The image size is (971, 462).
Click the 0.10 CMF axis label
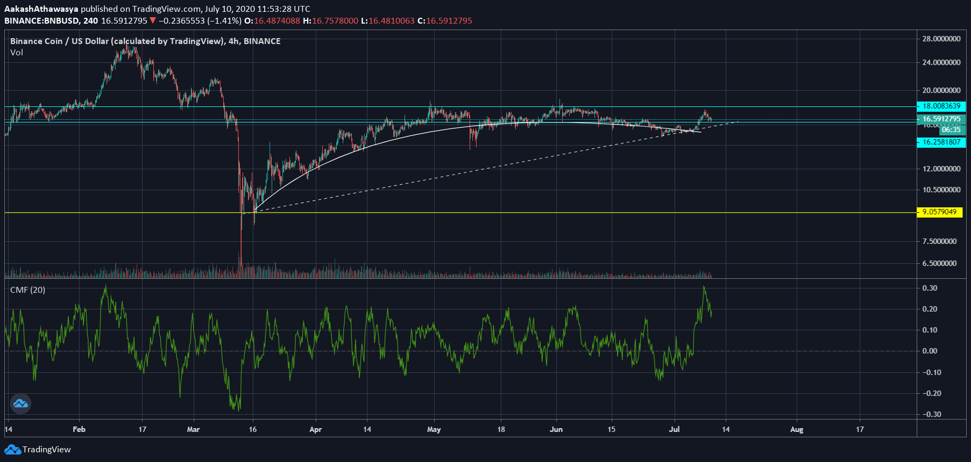pos(930,330)
